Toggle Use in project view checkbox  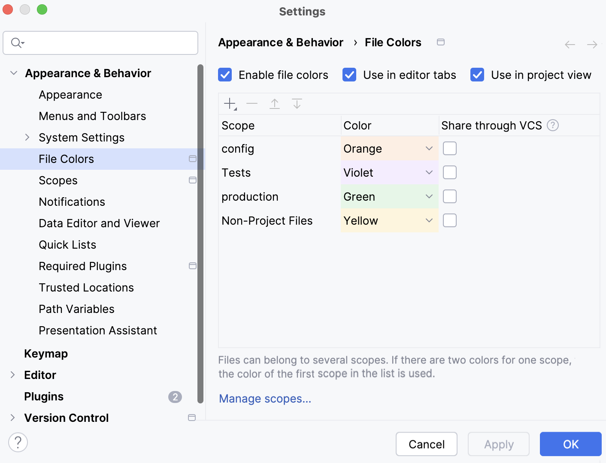coord(477,75)
